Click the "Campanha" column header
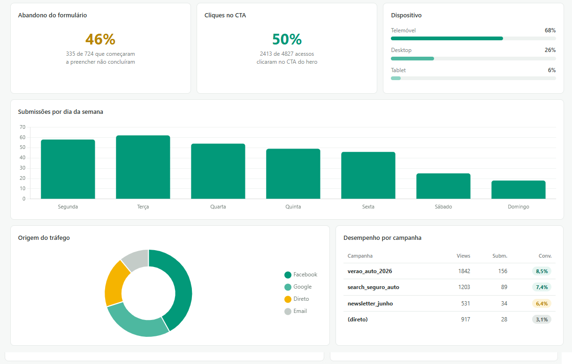 360,256
